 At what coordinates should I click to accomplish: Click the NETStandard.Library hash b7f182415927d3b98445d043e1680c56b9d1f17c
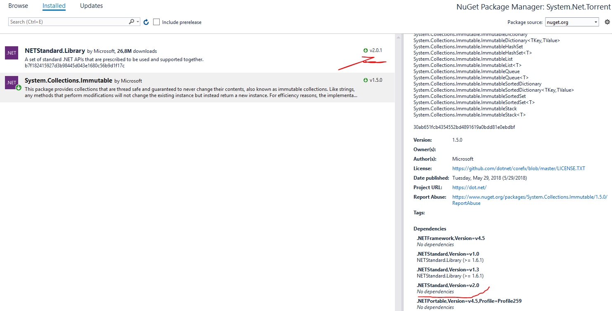[x=75, y=66]
